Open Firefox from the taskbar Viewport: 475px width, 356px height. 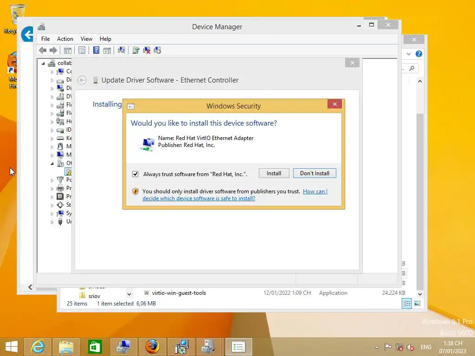(x=152, y=347)
